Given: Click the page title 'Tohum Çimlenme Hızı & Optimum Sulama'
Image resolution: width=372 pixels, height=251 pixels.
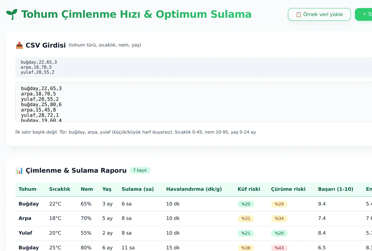Looking at the screenshot, I should tap(136, 15).
